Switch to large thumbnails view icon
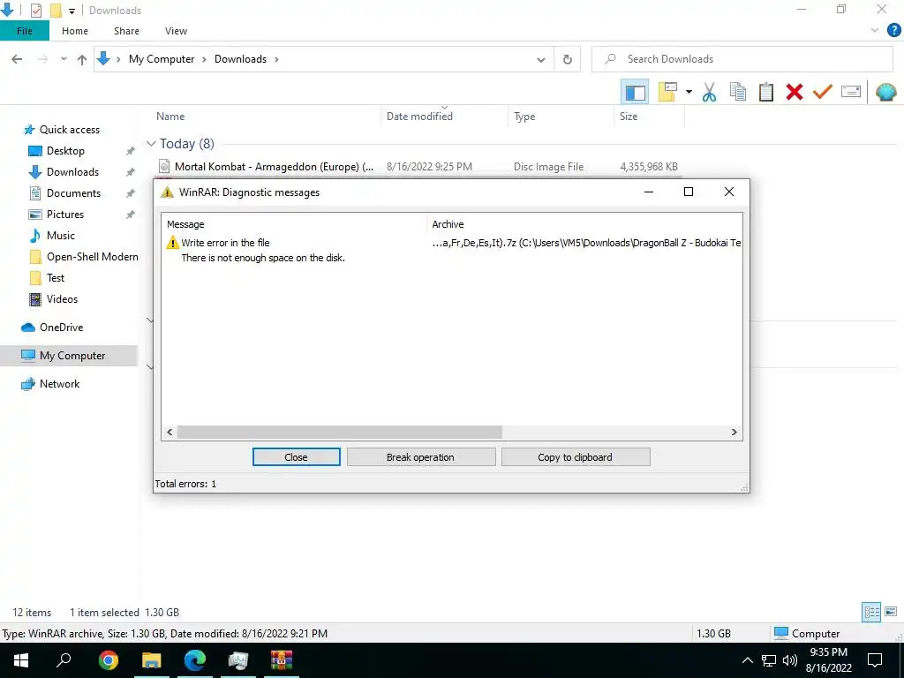Viewport: 904px width, 678px height. point(891,613)
